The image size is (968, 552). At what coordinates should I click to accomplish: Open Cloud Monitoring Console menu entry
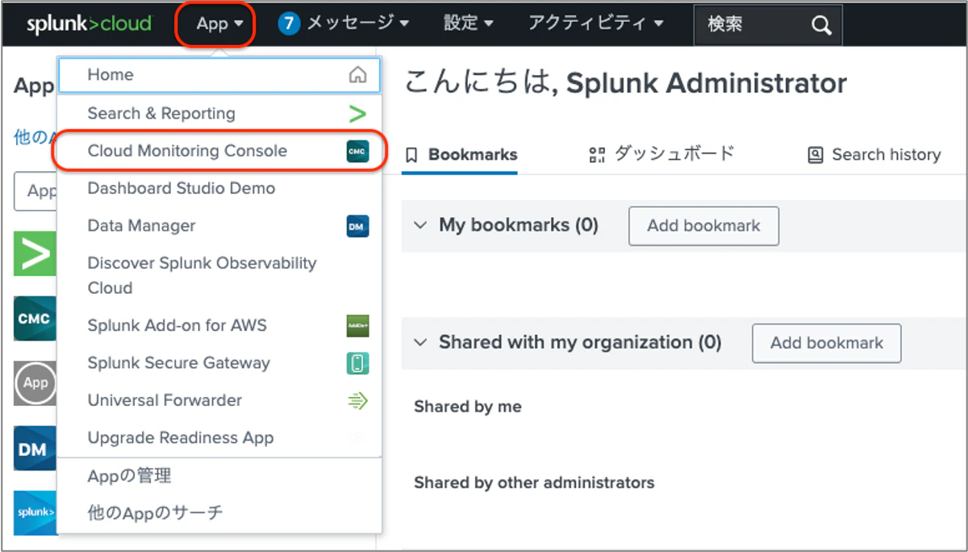click(x=219, y=151)
